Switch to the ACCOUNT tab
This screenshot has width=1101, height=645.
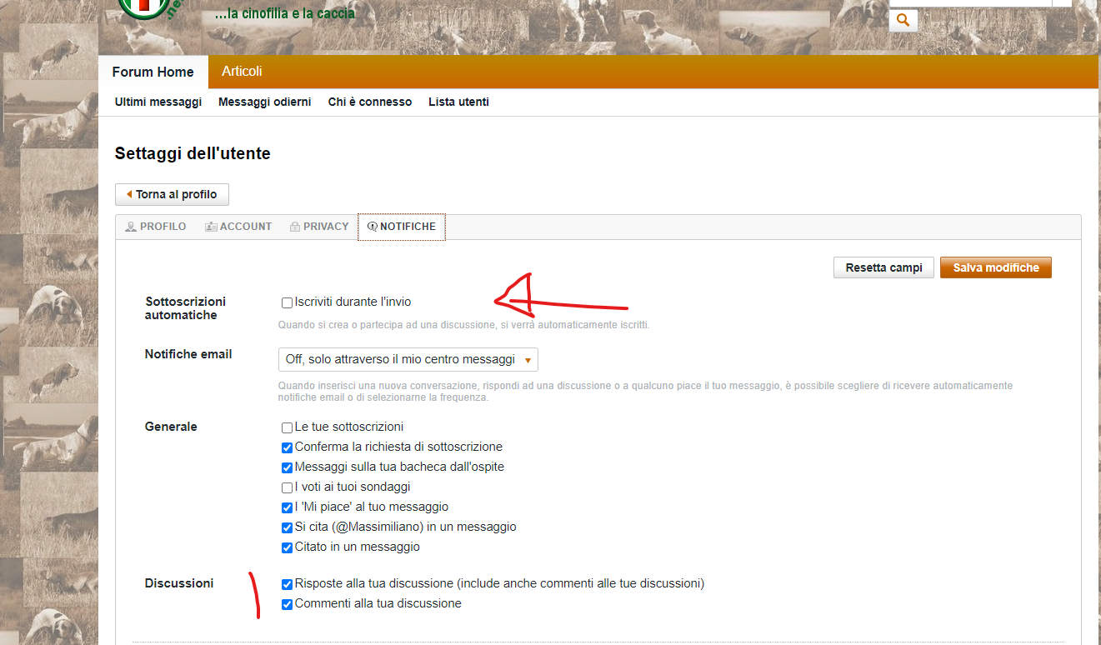pos(238,227)
